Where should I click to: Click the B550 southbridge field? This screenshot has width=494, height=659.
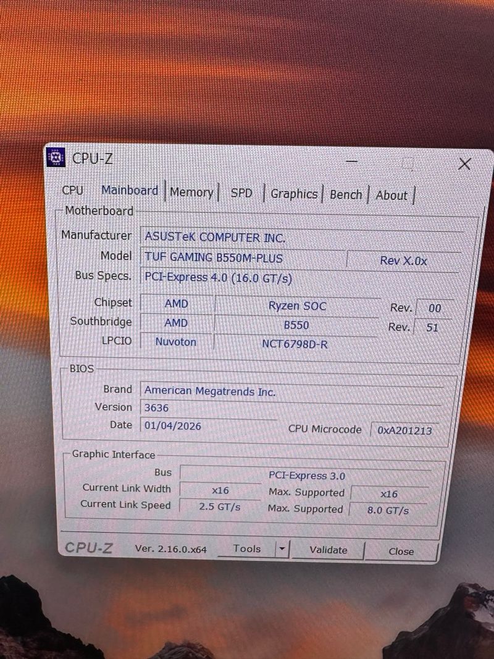[x=296, y=325]
